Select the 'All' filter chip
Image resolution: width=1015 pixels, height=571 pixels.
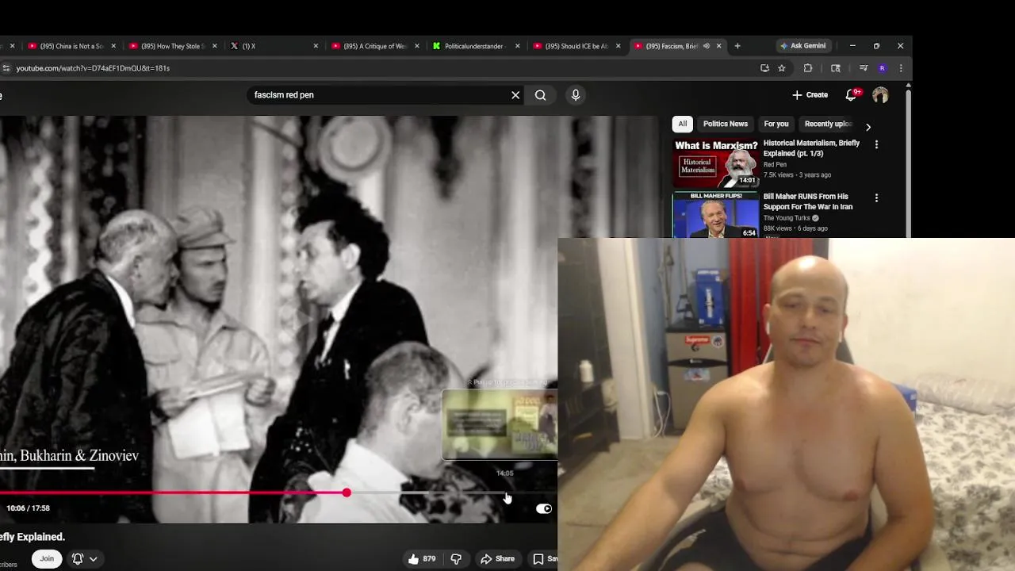tap(682, 124)
